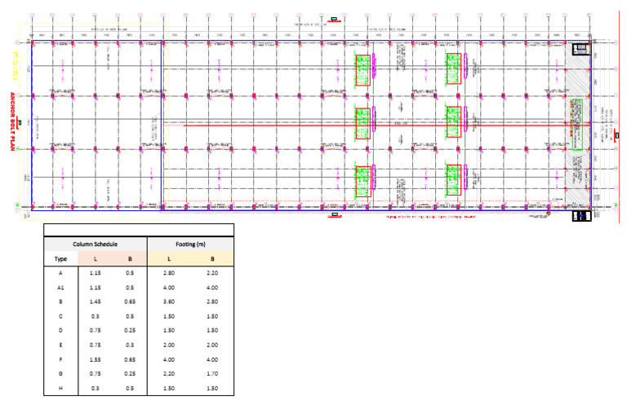Viewport: 627px width, 405px height.
Task: Click column L value '1.15' in row A
Action: point(96,273)
